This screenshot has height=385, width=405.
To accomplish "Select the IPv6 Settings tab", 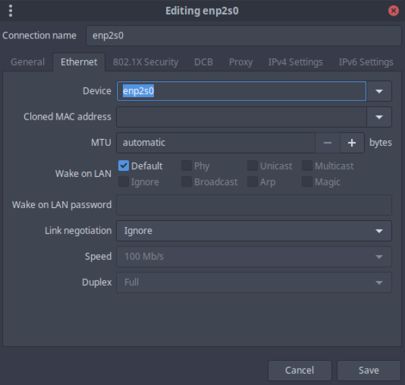I will tap(365, 62).
